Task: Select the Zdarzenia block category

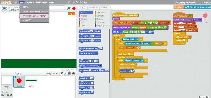Action: [102, 12]
